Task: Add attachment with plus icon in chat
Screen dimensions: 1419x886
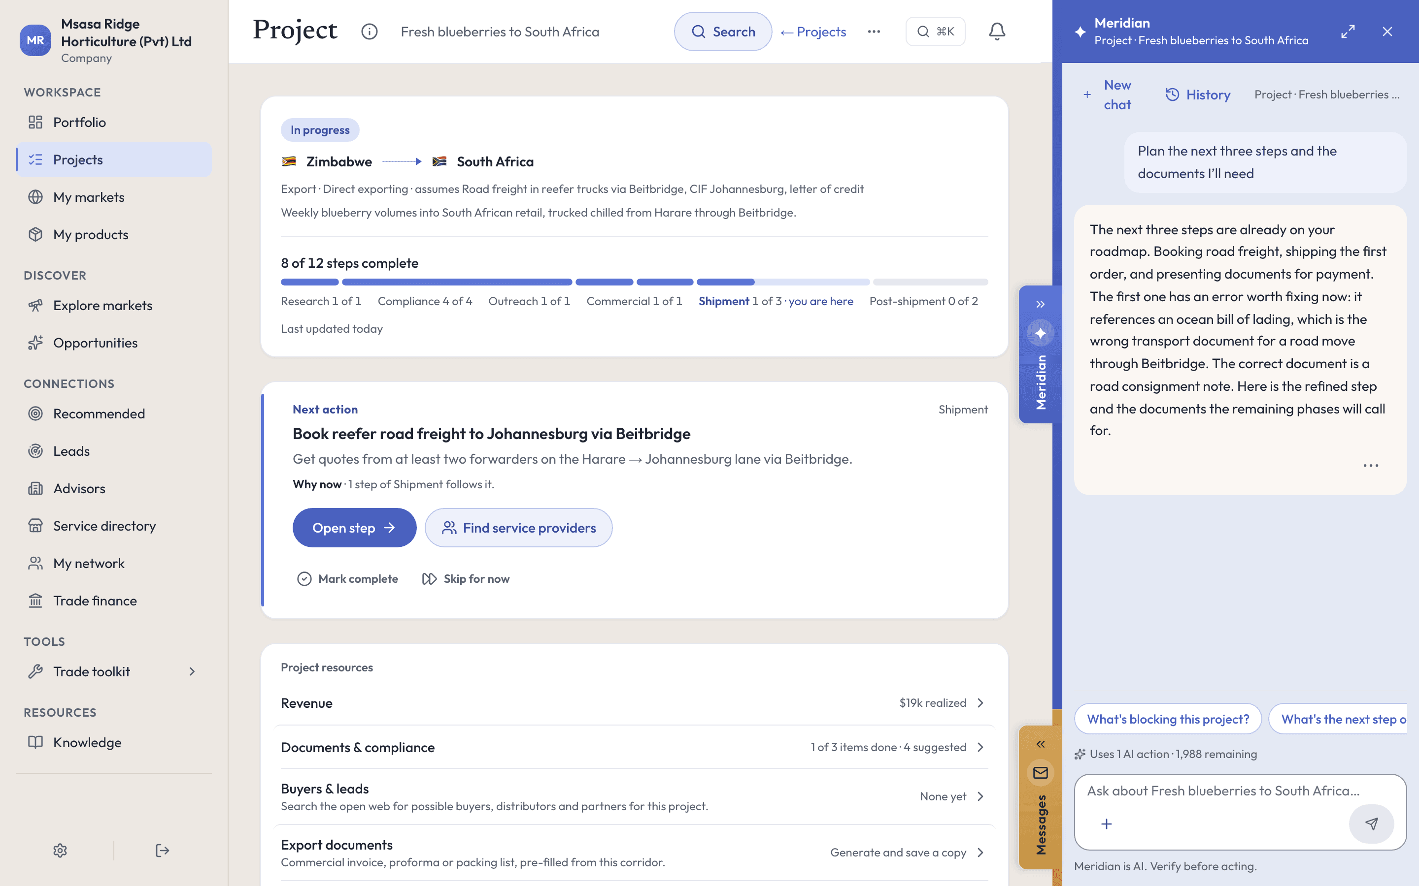Action: point(1107,824)
